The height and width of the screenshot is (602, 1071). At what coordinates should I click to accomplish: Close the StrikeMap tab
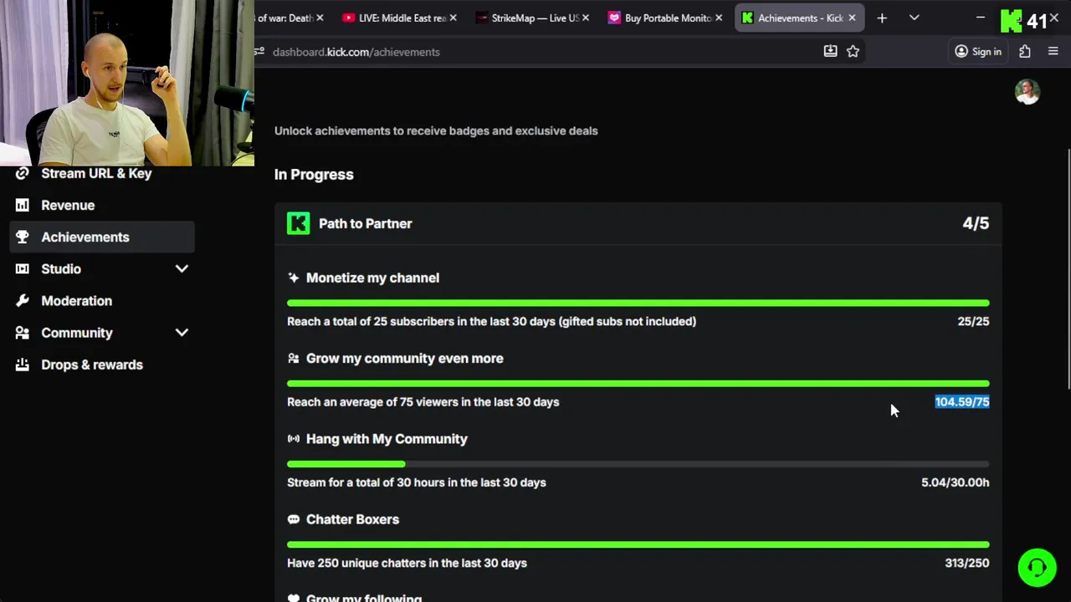[586, 18]
